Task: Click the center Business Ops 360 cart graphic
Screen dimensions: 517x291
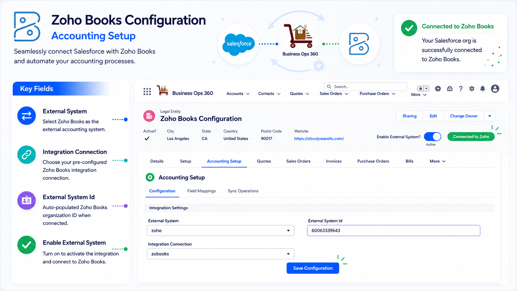Action: click(x=298, y=36)
